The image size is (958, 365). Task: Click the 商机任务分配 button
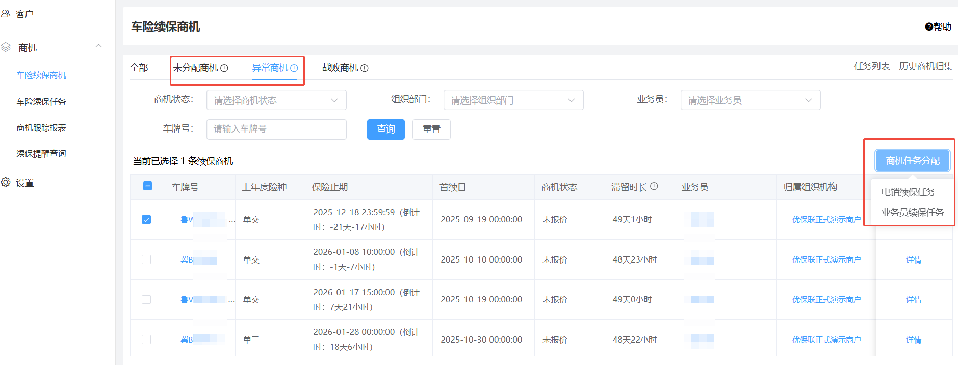(x=913, y=161)
